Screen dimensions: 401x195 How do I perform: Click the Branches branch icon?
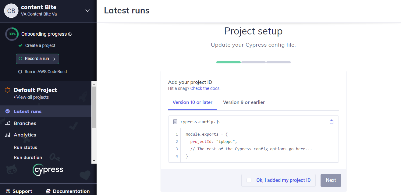coord(8,123)
